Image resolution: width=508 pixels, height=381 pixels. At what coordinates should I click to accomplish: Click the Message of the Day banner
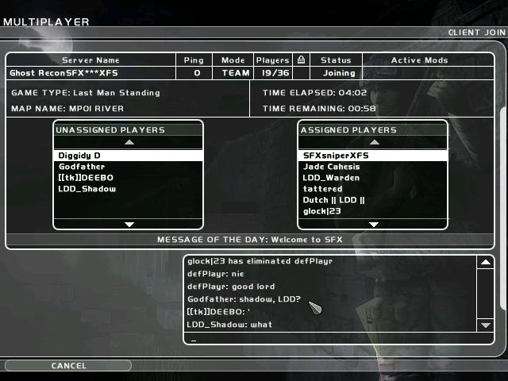point(250,240)
